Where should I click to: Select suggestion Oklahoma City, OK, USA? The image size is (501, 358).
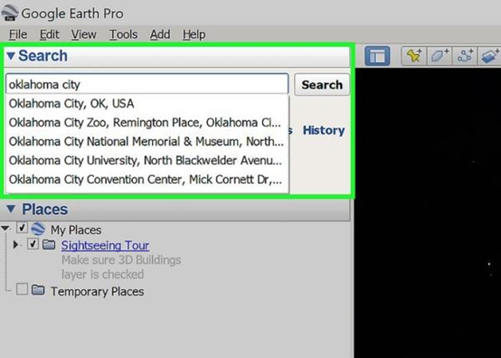tap(147, 103)
